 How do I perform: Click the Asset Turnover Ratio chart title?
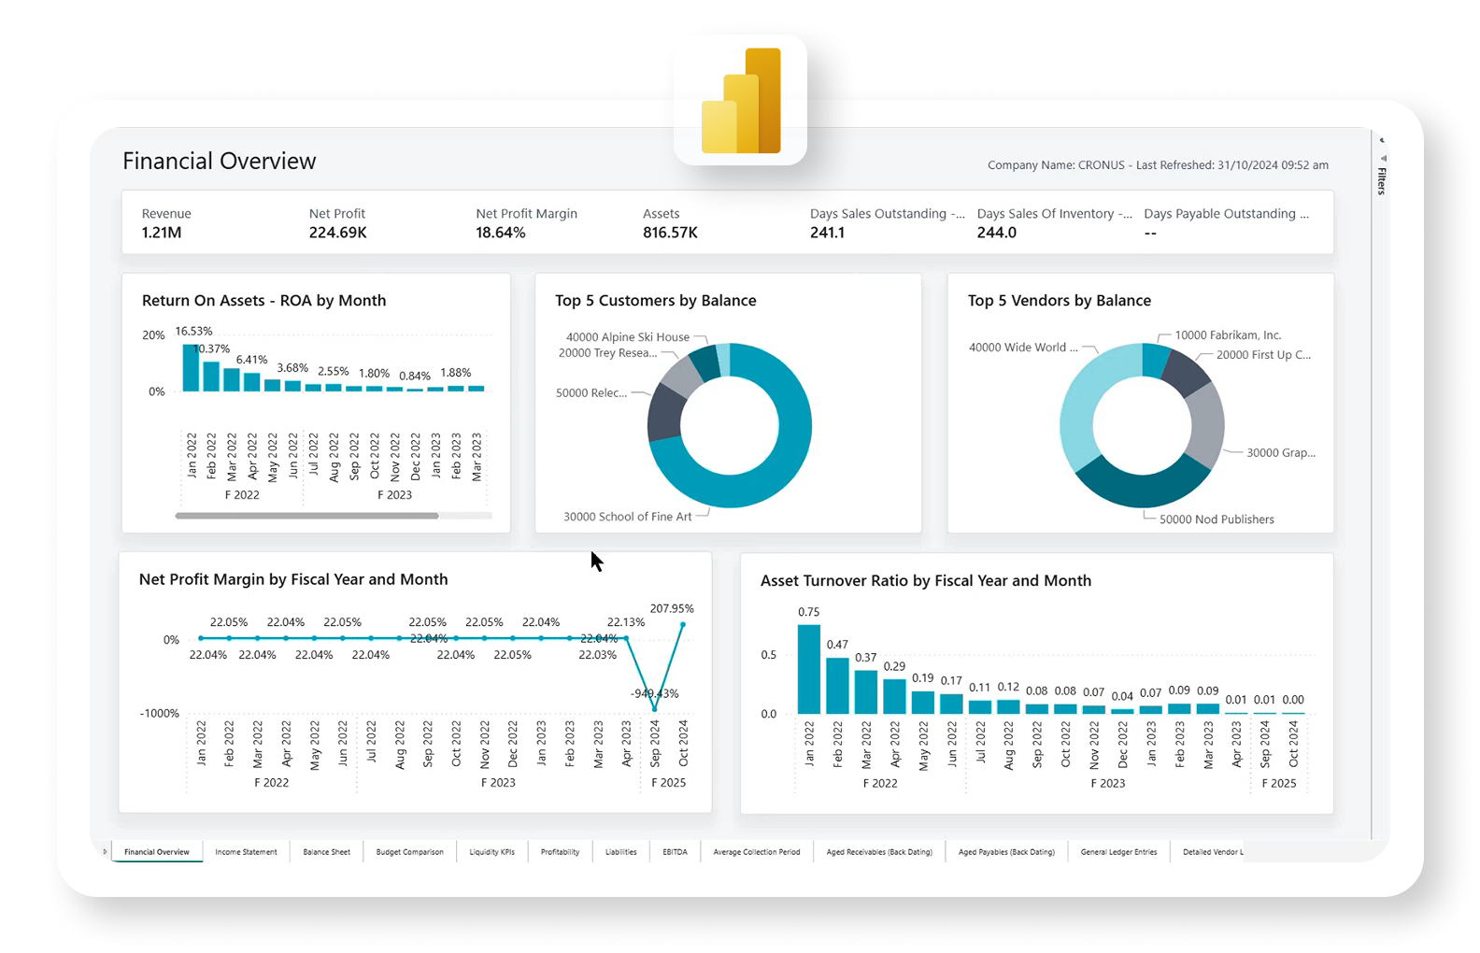[925, 581]
